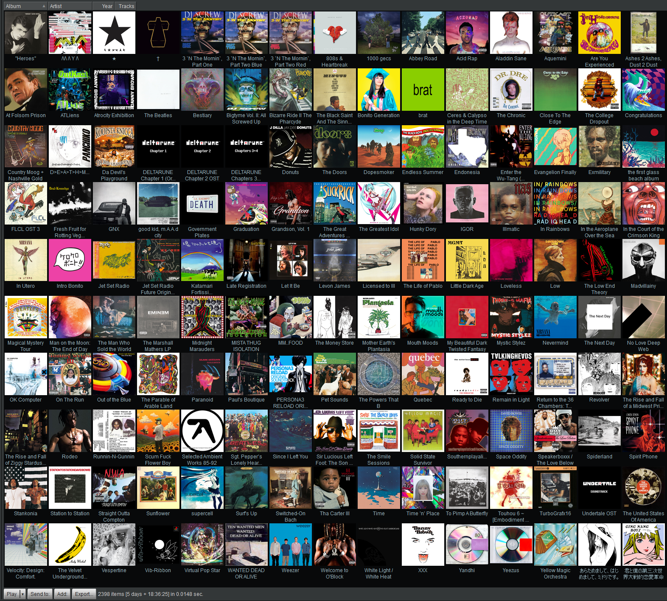Select the Blackstar album cover

coord(114,33)
